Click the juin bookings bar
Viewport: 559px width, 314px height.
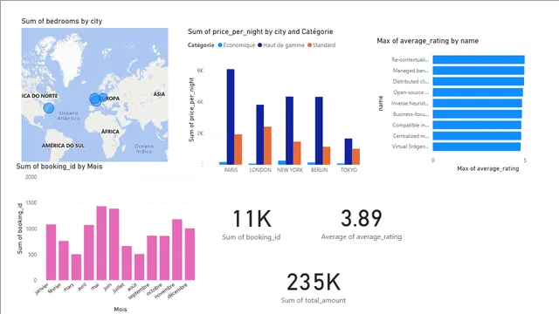click(114, 244)
